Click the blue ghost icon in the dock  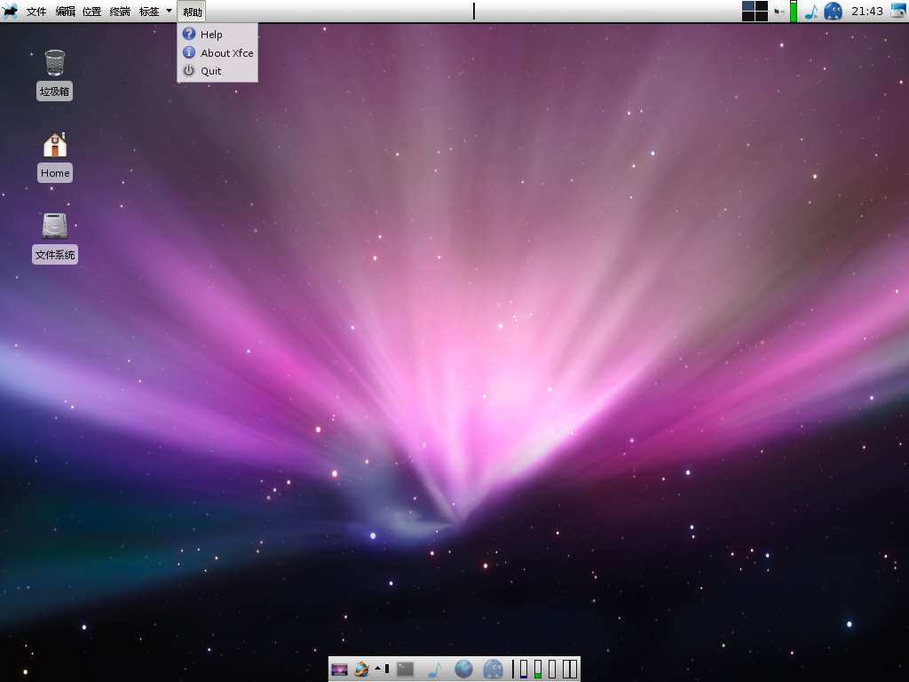click(x=493, y=670)
